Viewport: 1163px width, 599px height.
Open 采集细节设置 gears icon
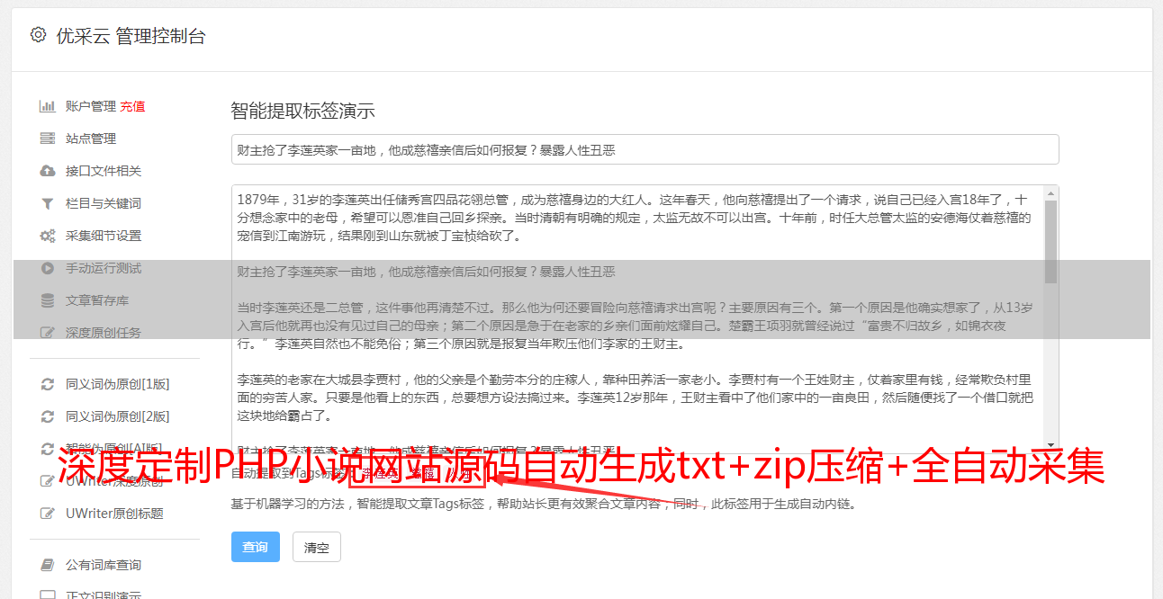[47, 236]
